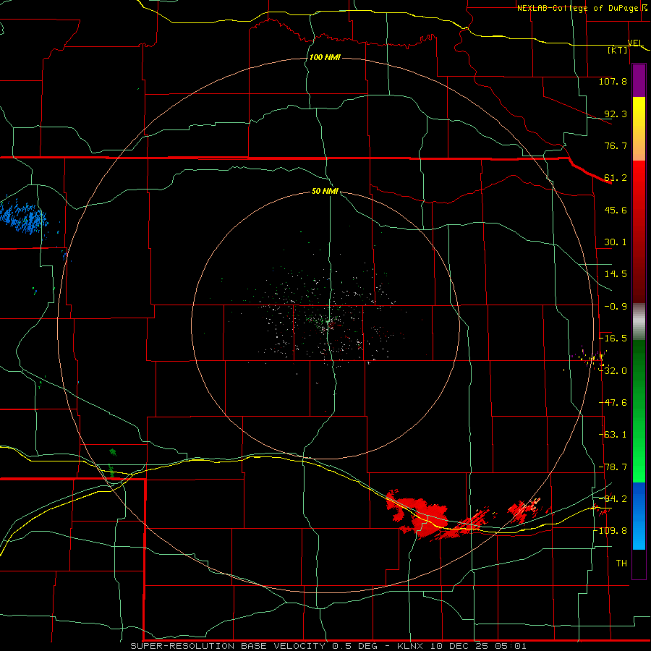Click the -0.9 legend value
This screenshot has height=651, width=651.
(616, 307)
